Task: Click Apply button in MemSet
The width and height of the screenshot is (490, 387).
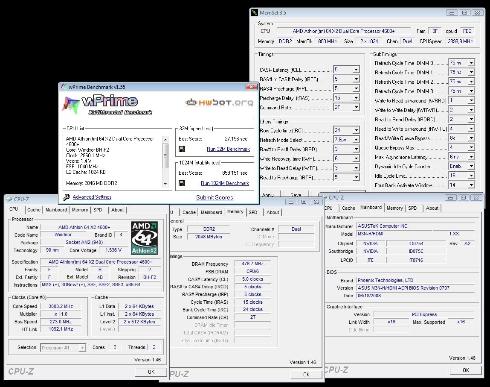Action: coord(268,194)
